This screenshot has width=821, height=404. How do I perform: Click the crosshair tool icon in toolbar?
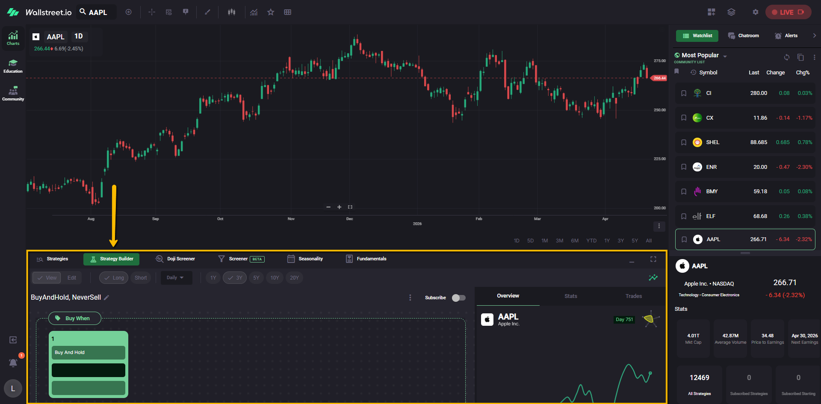click(152, 12)
